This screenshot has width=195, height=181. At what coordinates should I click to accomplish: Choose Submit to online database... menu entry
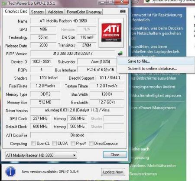(156, 68)
